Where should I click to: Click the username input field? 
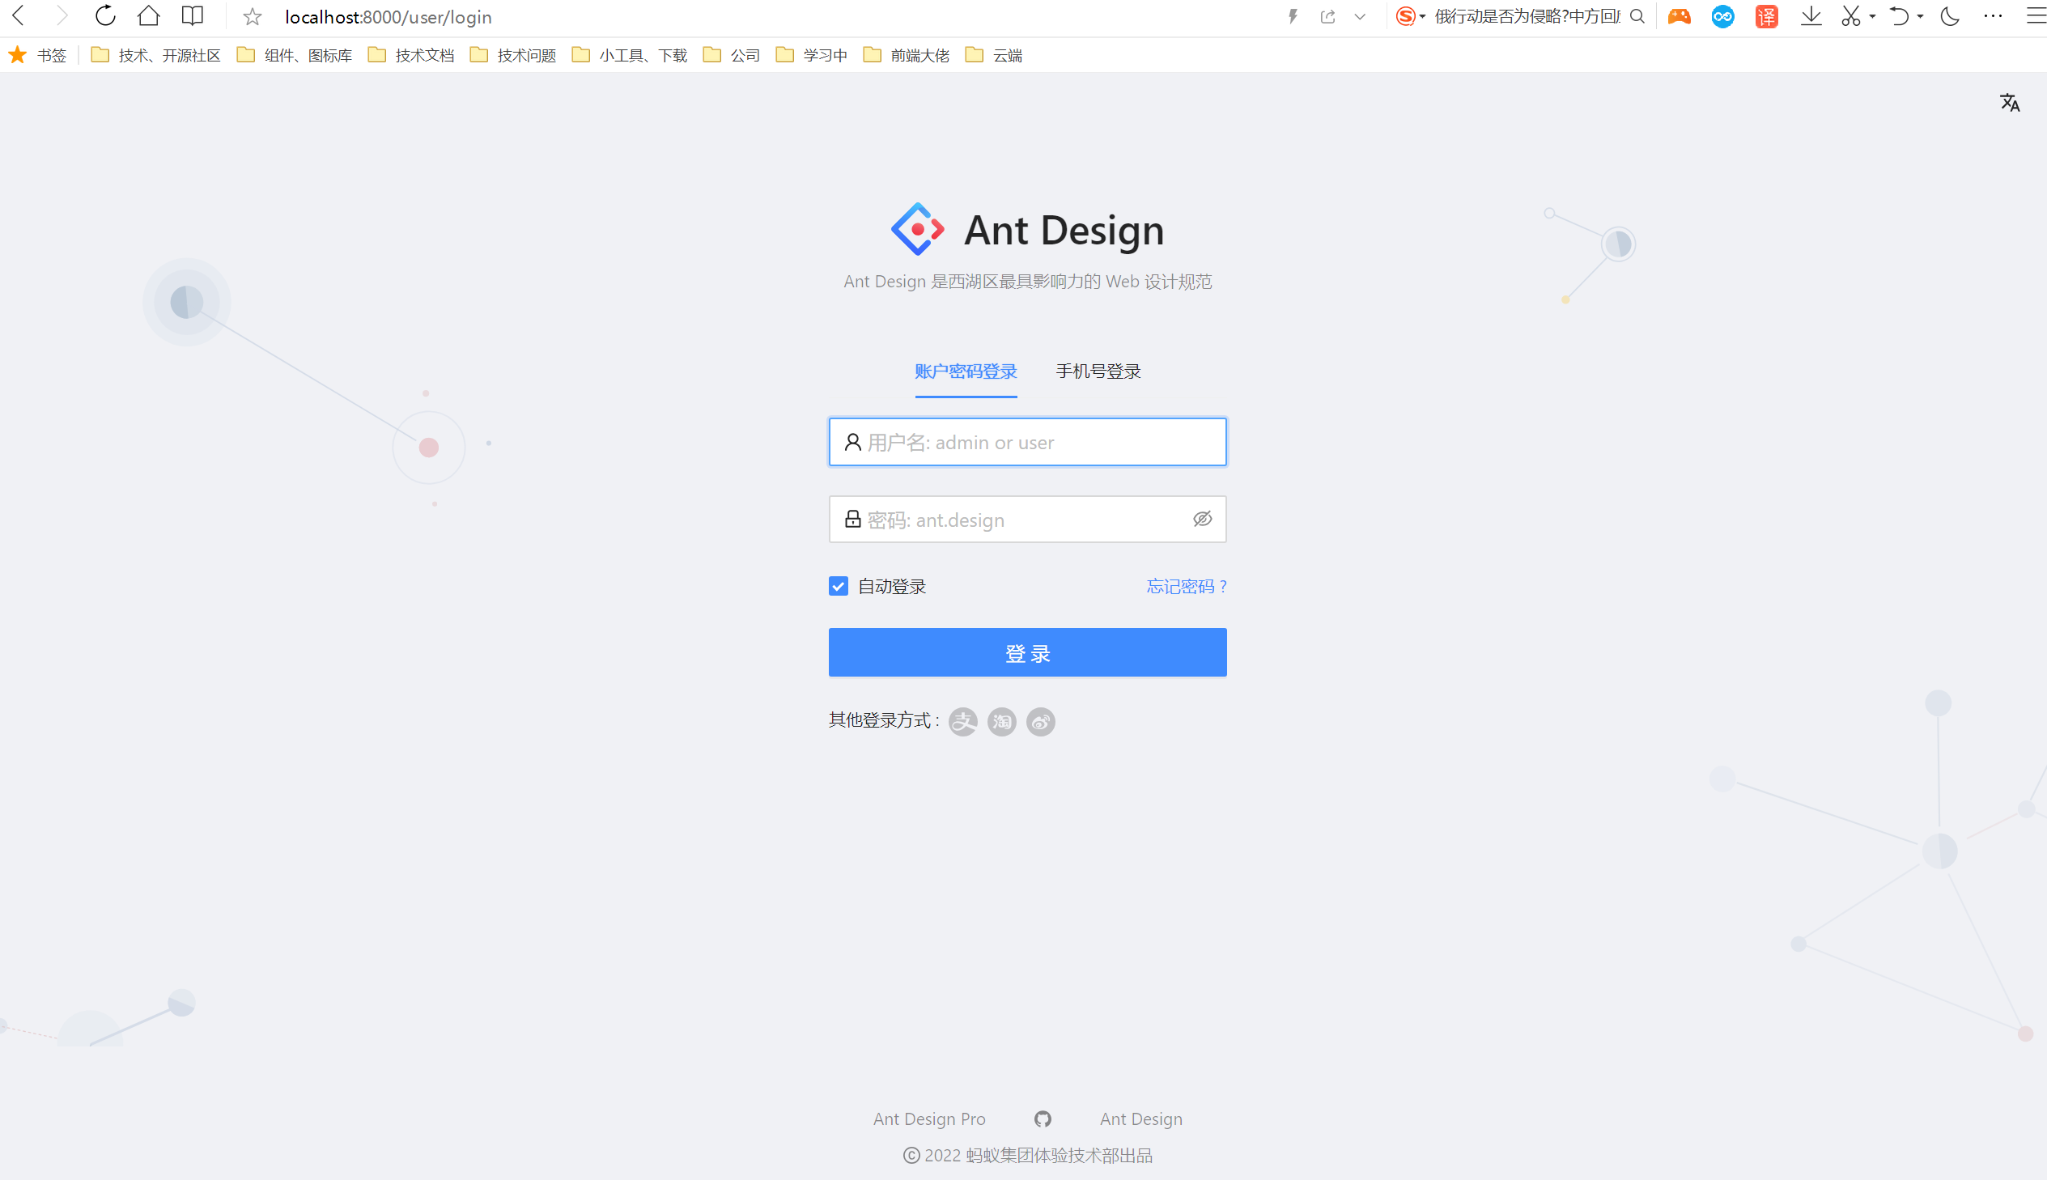(1027, 442)
